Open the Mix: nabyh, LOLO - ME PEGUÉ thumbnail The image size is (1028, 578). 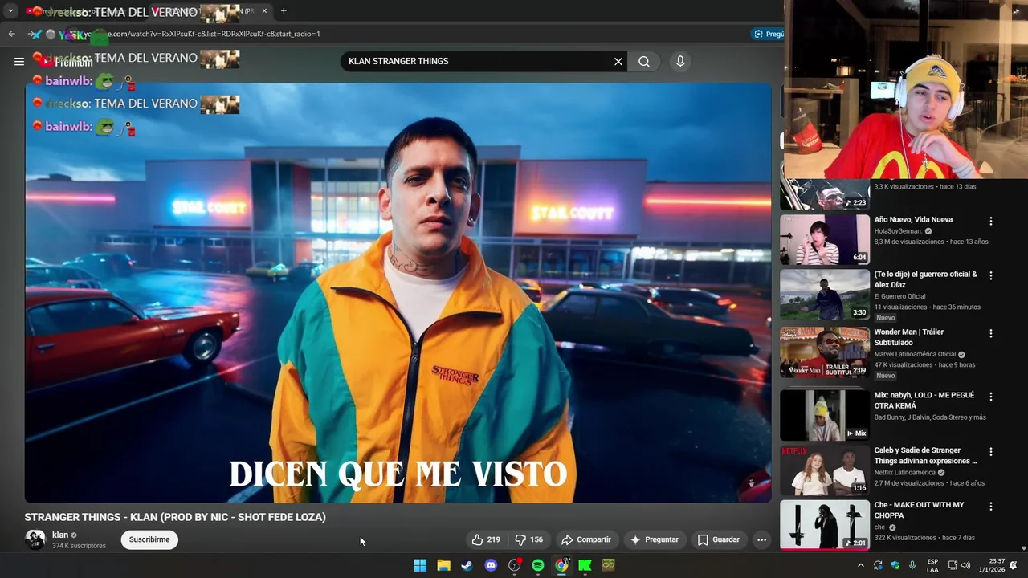click(825, 415)
